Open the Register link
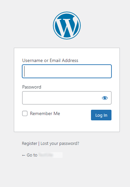 point(29,143)
